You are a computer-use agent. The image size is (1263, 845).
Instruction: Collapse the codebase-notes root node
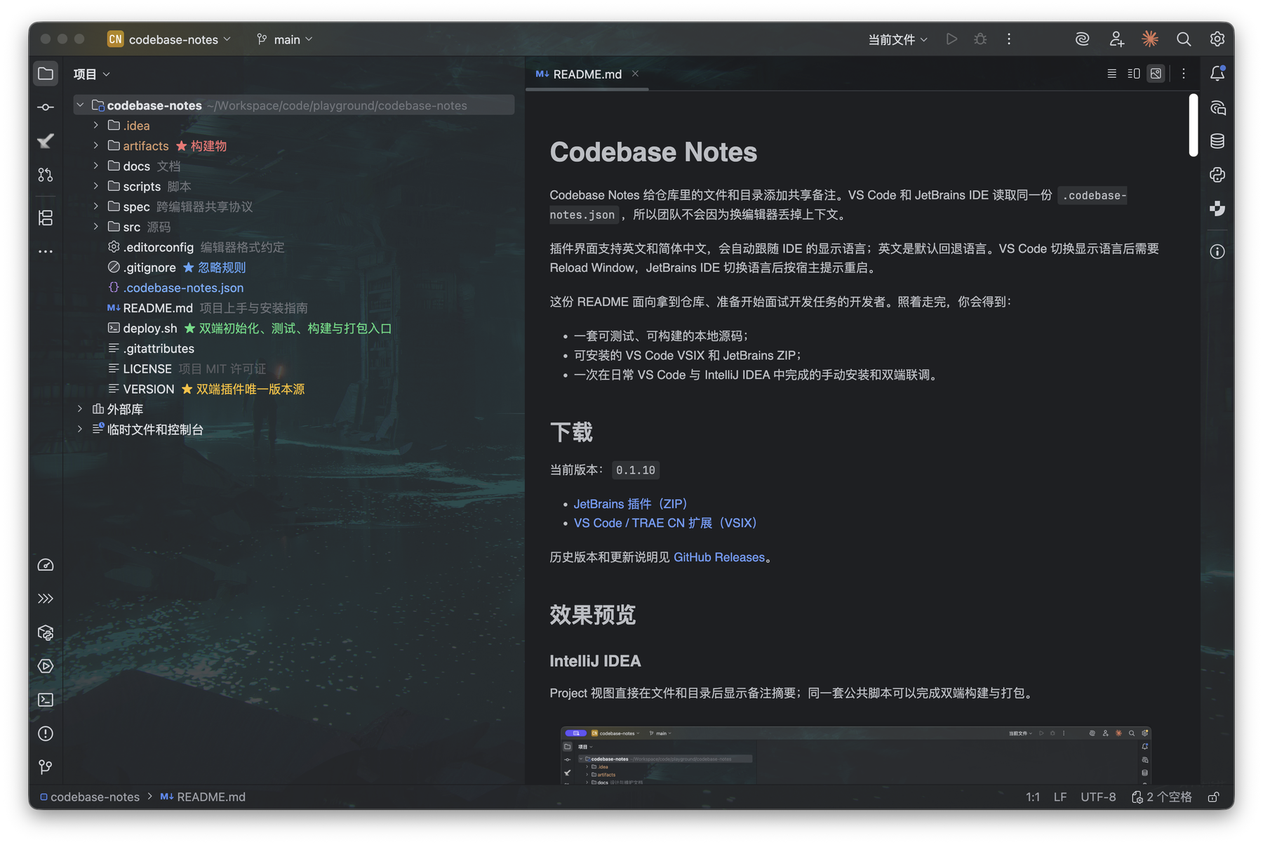tap(80, 105)
